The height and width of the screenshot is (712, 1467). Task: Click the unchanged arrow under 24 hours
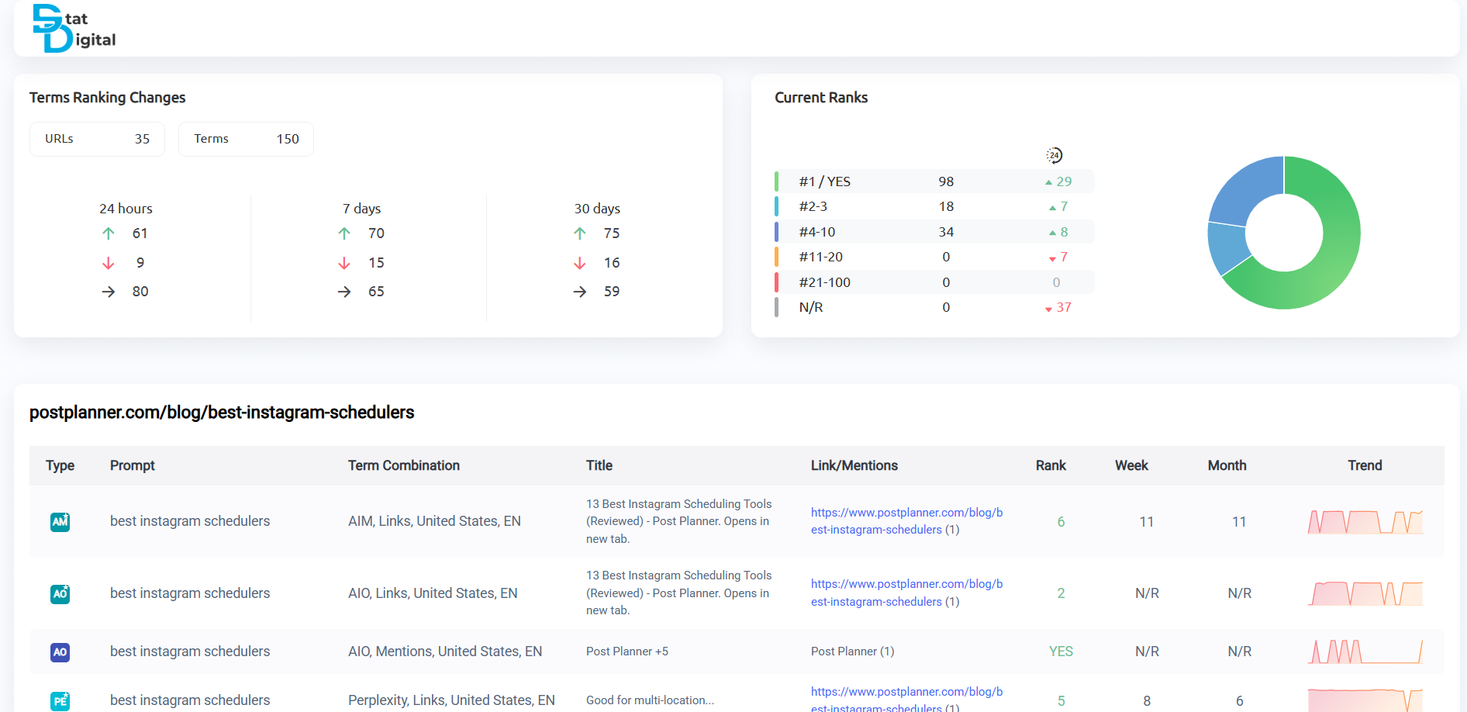(109, 292)
